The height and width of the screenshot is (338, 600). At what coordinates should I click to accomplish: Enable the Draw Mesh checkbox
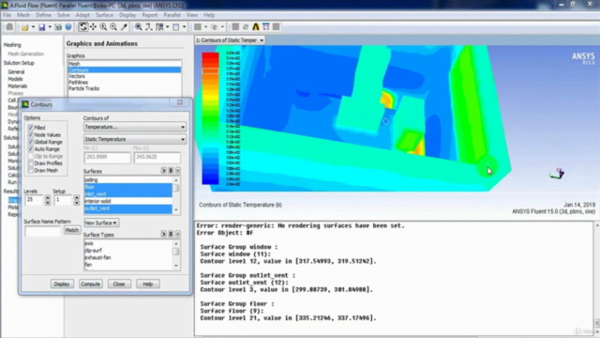coord(31,171)
